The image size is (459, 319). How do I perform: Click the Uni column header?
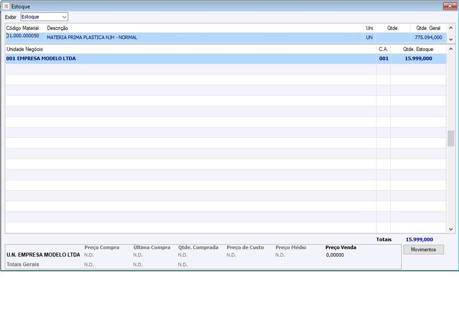coord(369,28)
